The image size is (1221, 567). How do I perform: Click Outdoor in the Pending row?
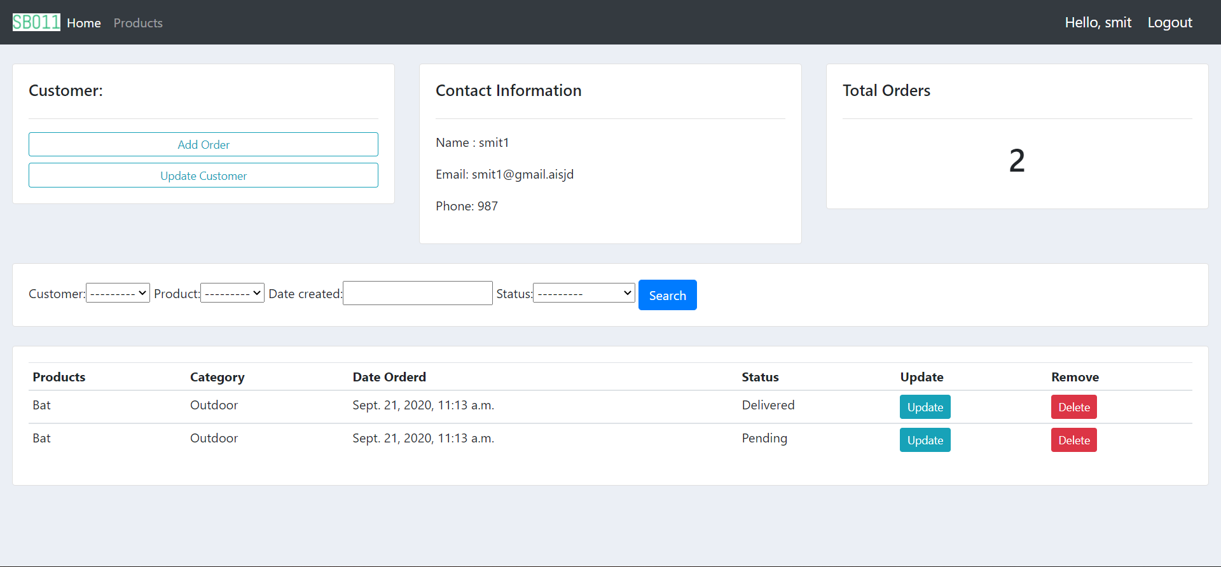pos(214,438)
